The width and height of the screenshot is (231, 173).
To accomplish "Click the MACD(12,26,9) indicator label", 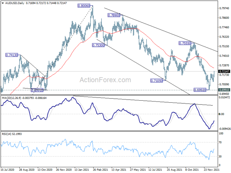I will 12,98.
